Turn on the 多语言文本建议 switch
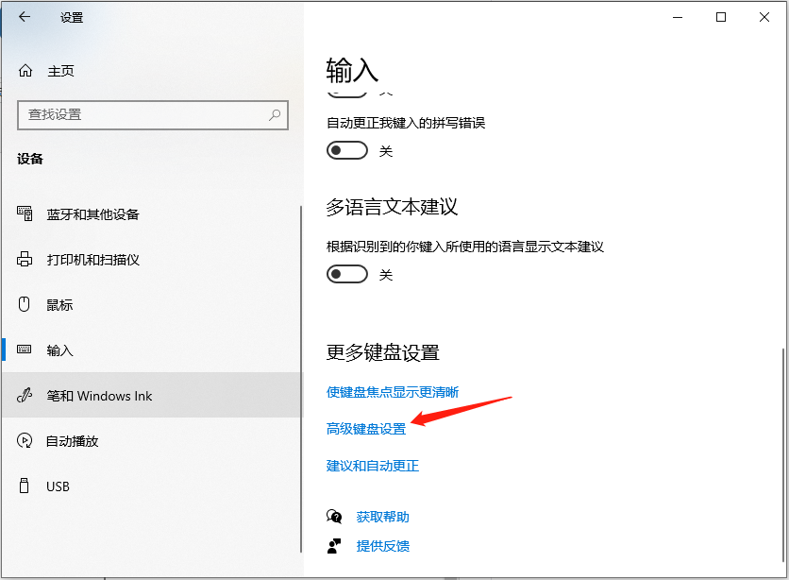The width and height of the screenshot is (789, 580). [346, 274]
